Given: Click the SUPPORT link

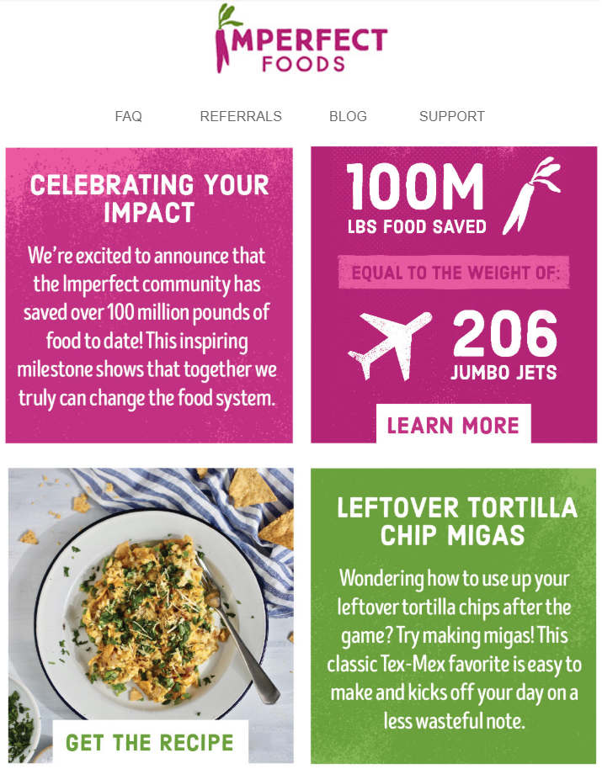Looking at the screenshot, I should pyautogui.click(x=451, y=116).
